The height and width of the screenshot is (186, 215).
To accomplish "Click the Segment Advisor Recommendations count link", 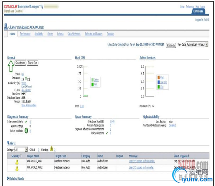I will 110,129.
